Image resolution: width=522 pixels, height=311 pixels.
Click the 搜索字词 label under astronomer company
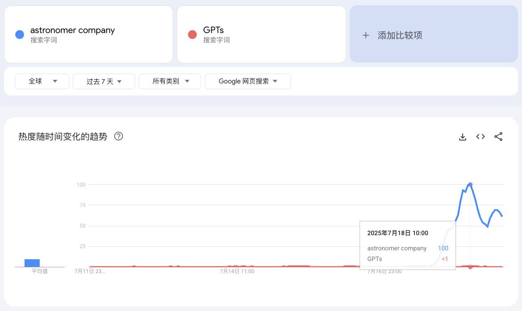[x=44, y=40]
